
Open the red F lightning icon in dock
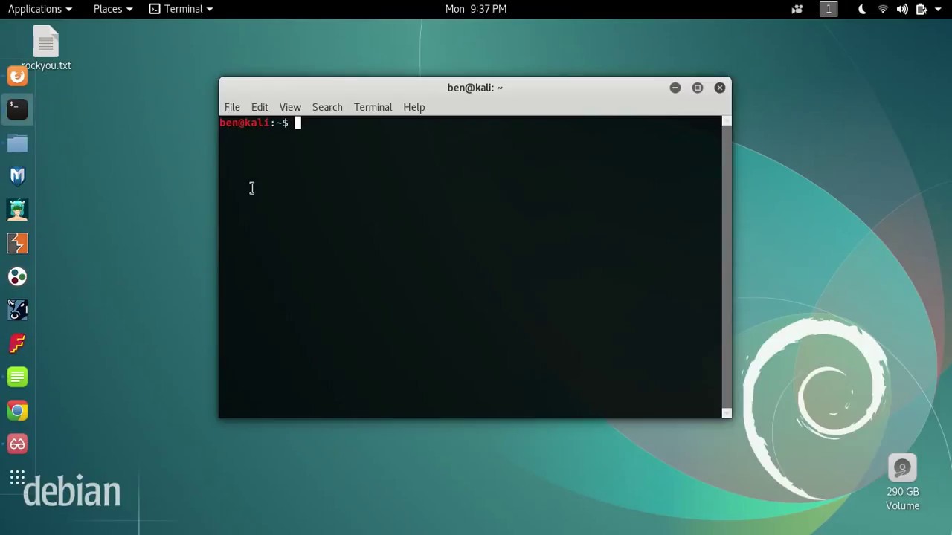point(17,343)
